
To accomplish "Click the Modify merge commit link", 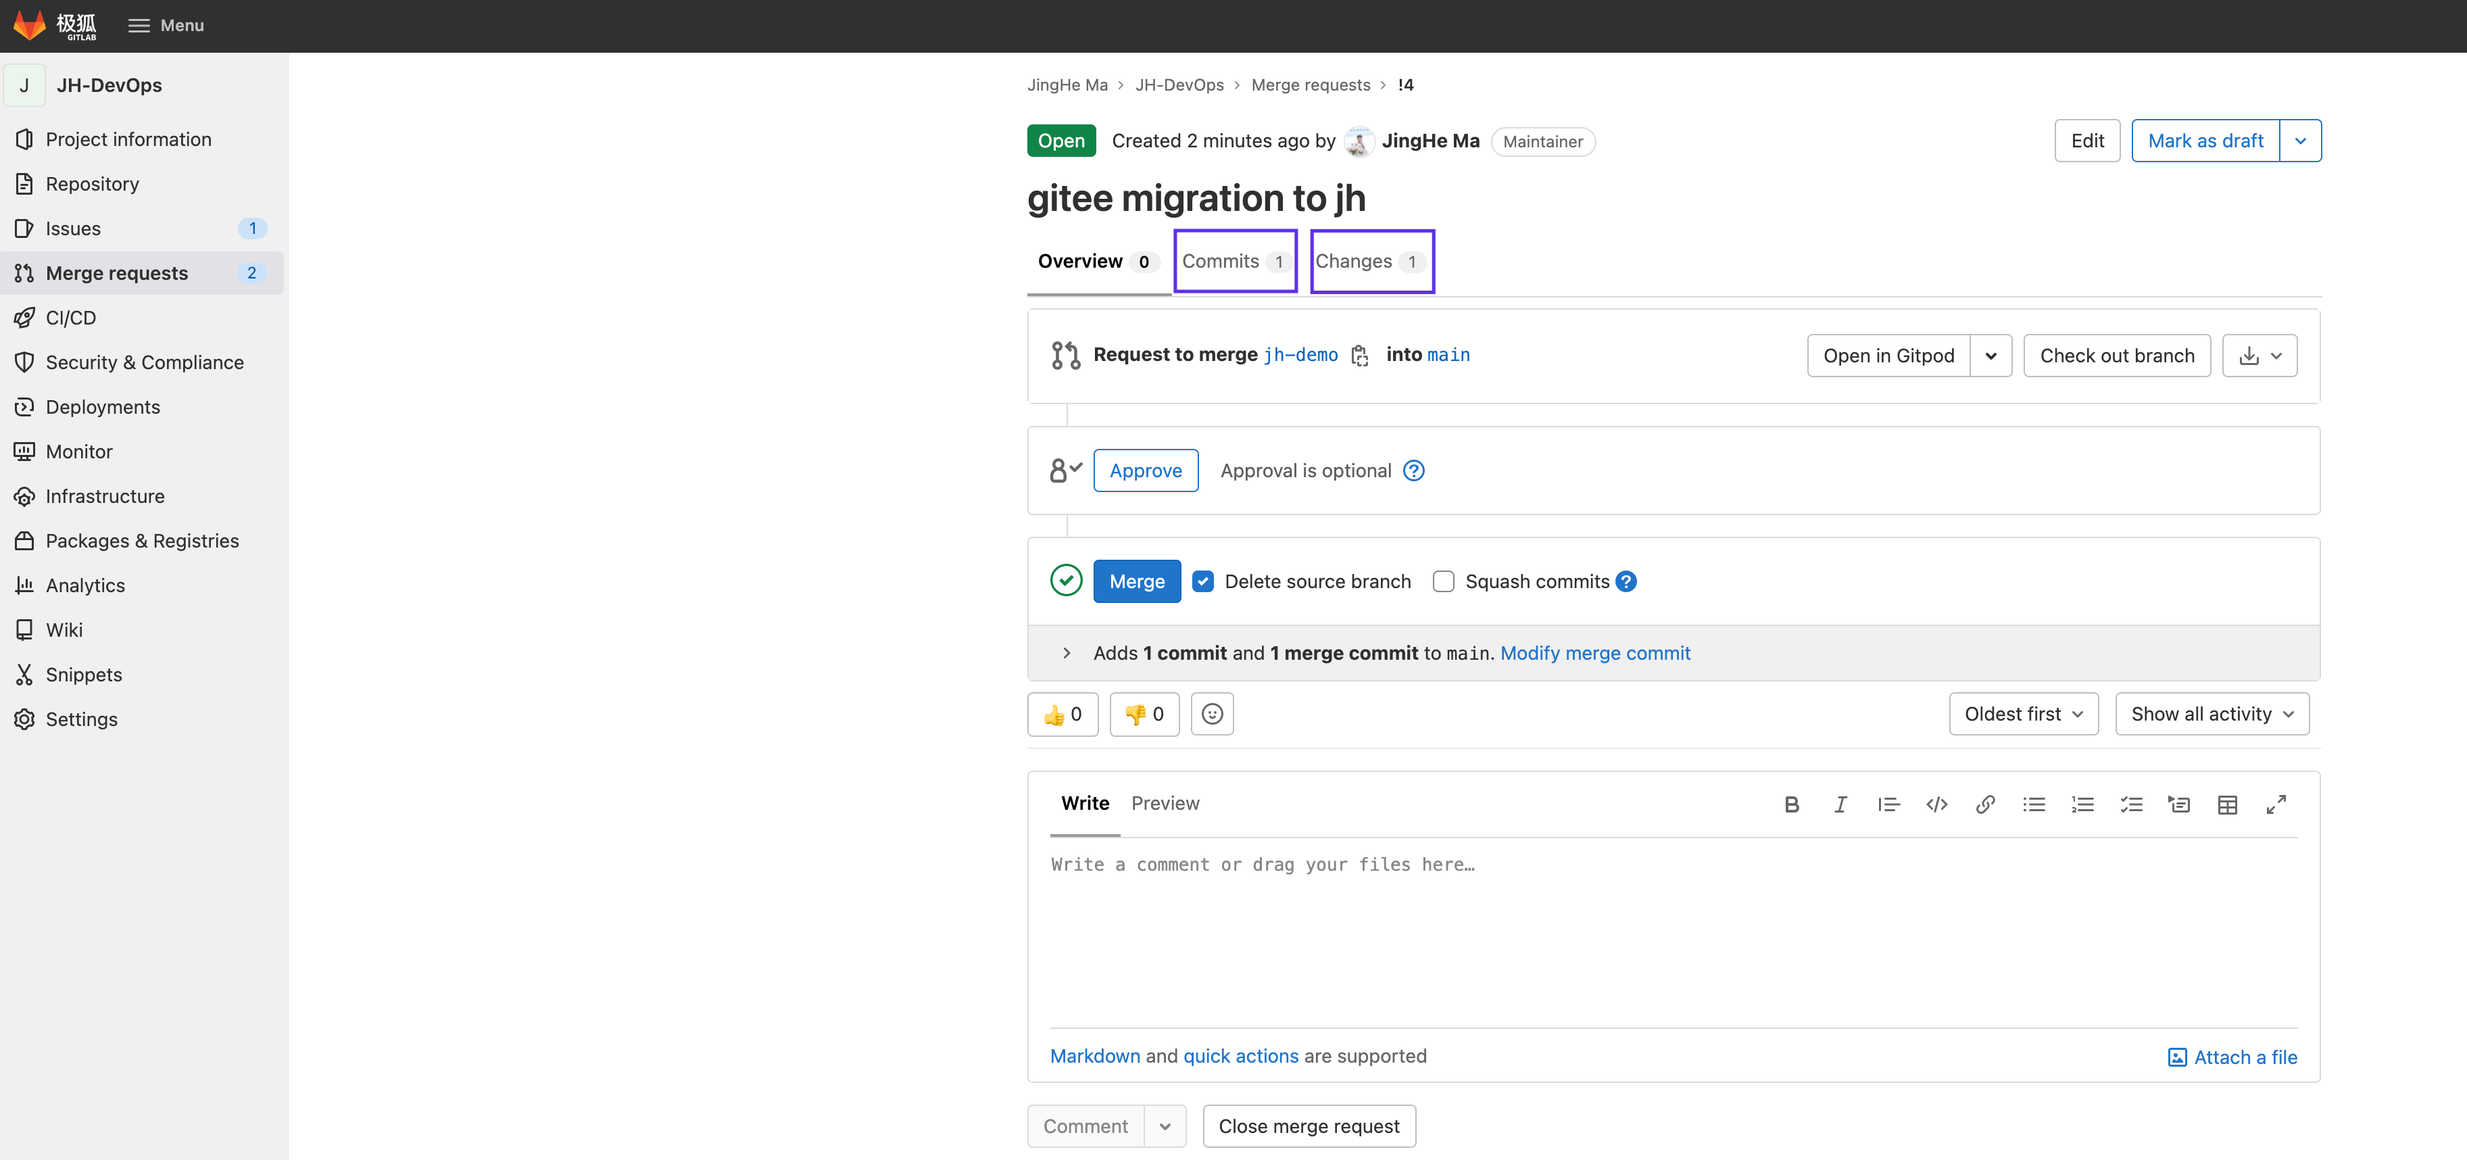I will point(1594,653).
